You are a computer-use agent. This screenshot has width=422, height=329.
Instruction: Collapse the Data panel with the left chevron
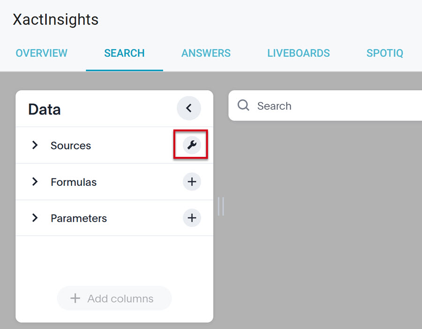(189, 108)
